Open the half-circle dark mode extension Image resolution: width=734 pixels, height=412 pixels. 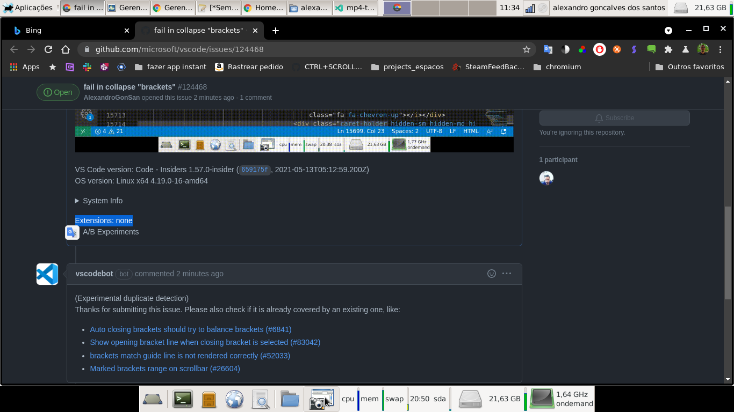(x=565, y=49)
